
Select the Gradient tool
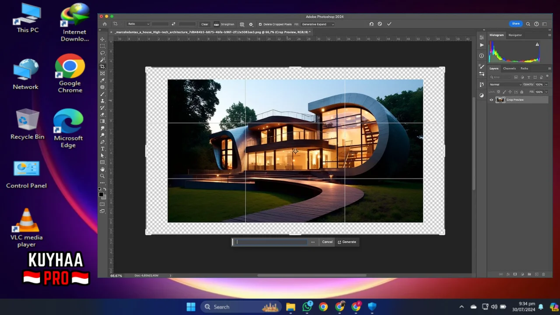point(102,121)
